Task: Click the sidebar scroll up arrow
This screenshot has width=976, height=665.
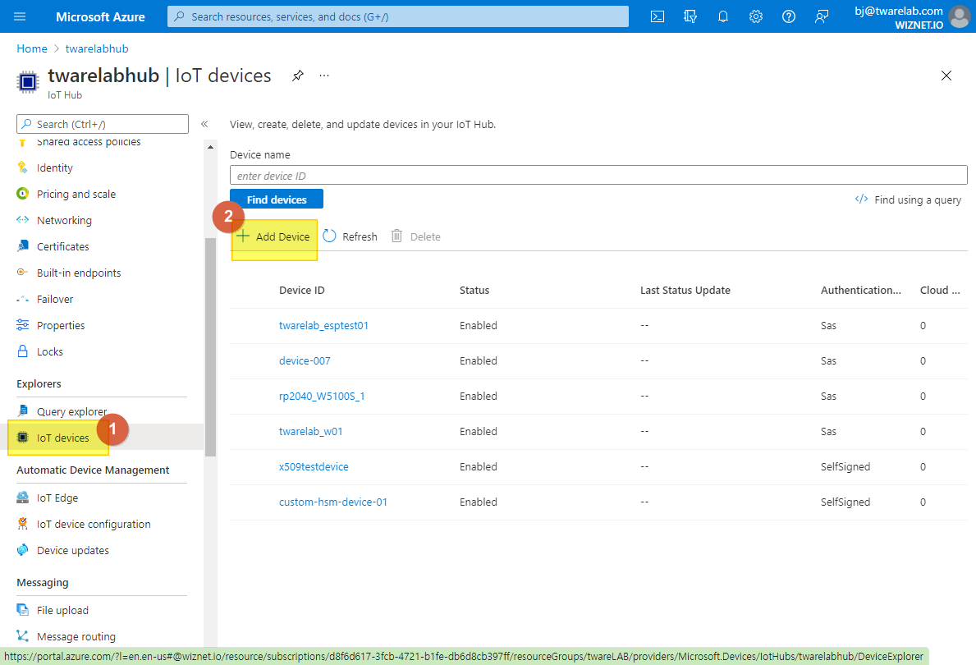Action: pos(210,147)
